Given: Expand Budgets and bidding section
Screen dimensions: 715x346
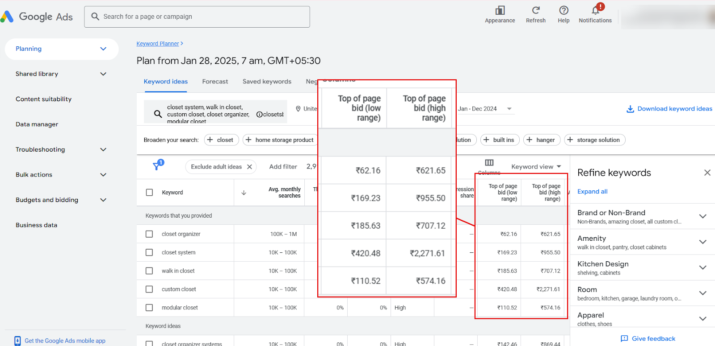Looking at the screenshot, I should (103, 200).
